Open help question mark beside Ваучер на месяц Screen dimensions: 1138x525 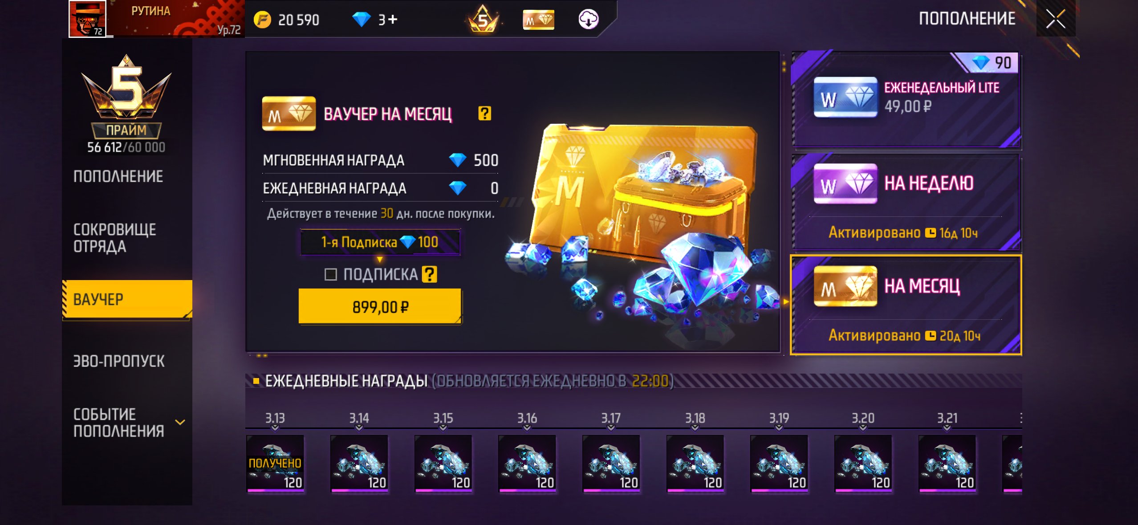click(x=484, y=114)
